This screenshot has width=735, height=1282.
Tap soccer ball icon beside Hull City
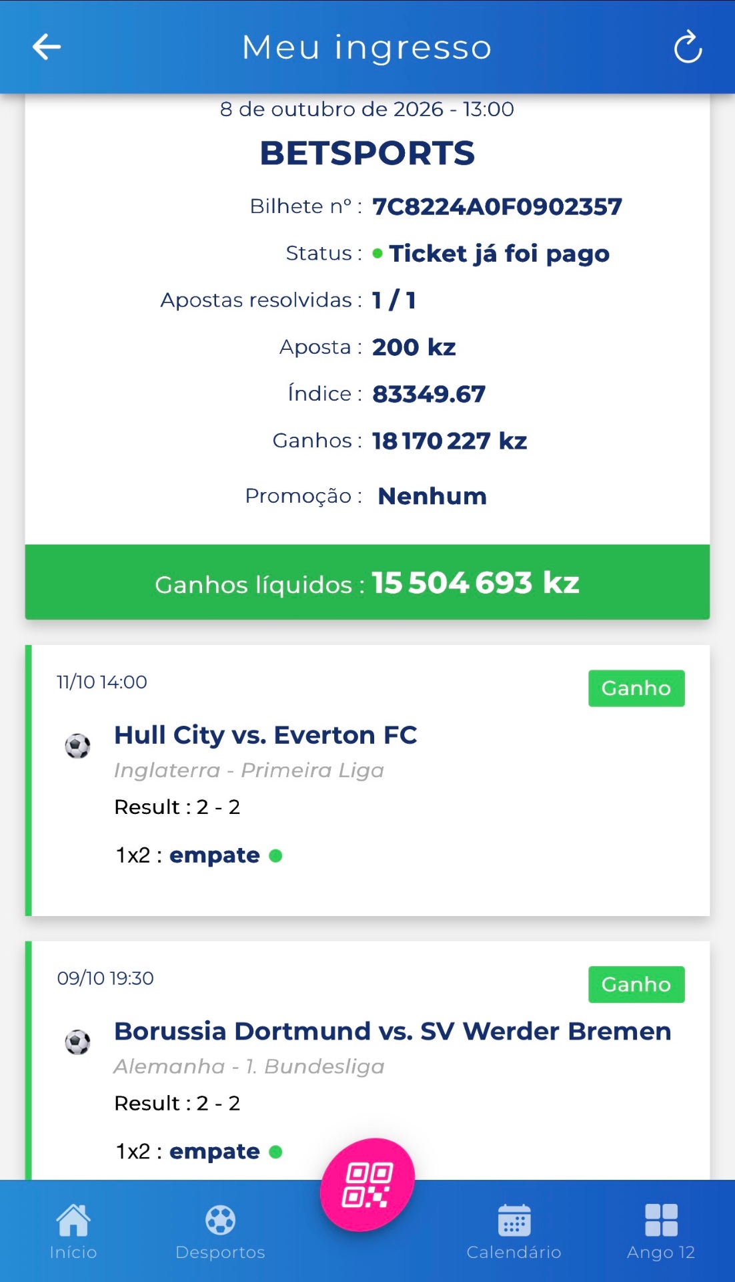(77, 746)
